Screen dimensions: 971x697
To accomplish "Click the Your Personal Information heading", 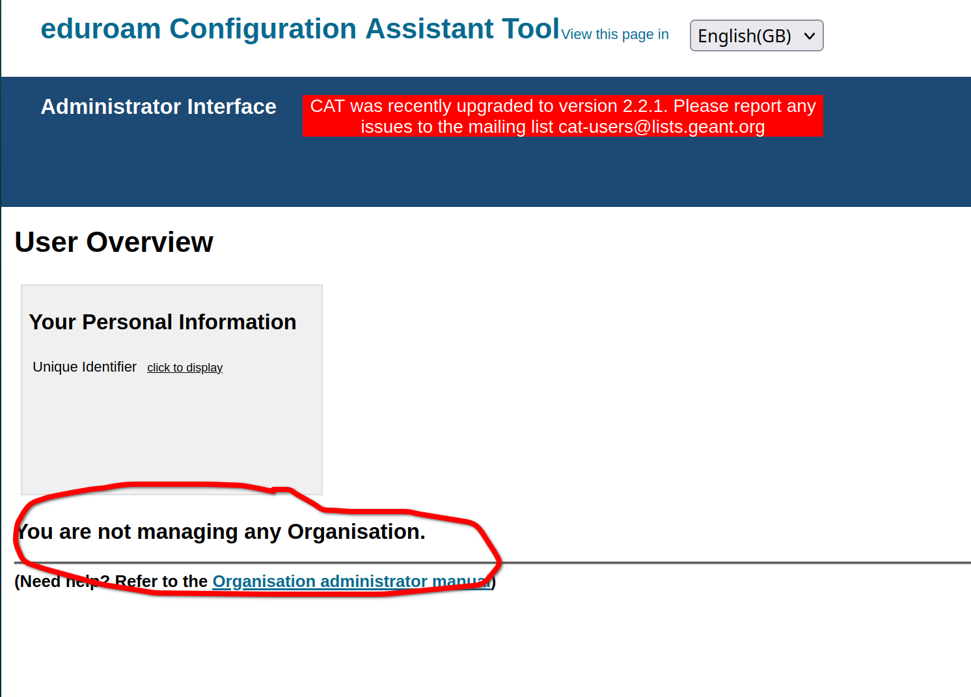I will (163, 322).
